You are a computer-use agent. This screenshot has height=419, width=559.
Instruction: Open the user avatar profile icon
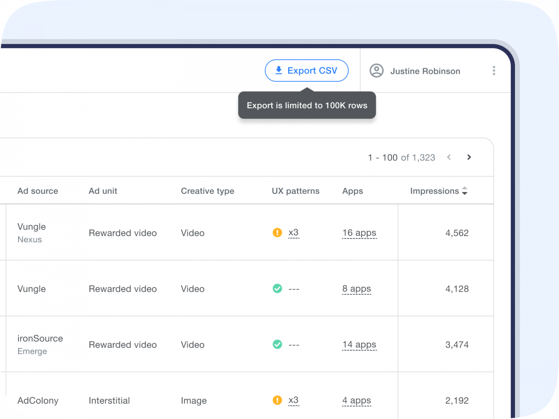click(376, 71)
